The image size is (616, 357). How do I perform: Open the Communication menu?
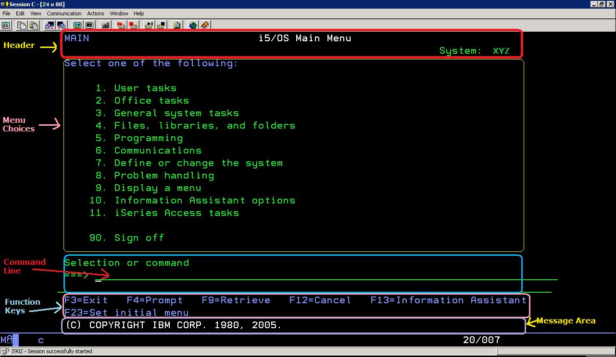pyautogui.click(x=64, y=13)
